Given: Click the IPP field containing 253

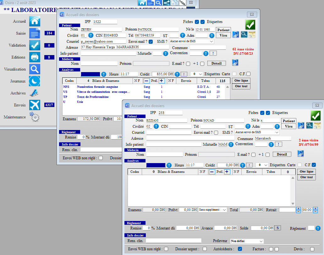Looking at the screenshot, I should point(170,113).
